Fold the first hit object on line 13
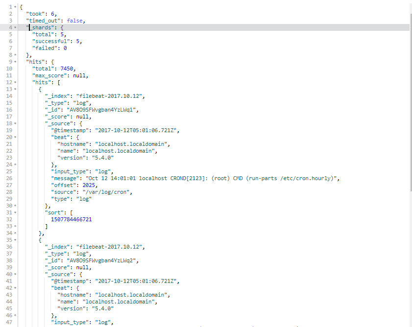Image resolution: width=412 pixels, height=327 pixels. pyautogui.click(x=15, y=89)
